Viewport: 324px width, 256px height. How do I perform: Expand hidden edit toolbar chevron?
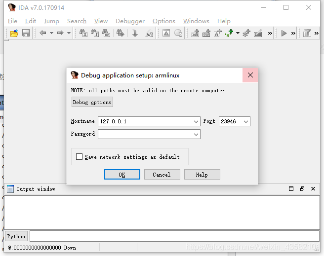point(270,33)
